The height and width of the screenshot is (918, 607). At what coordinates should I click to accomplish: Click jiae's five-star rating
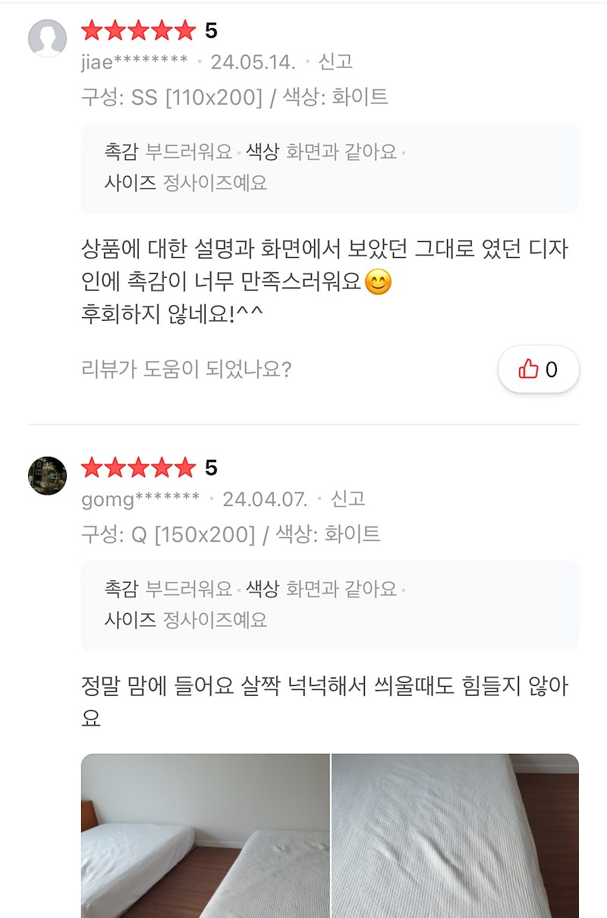[138, 30]
